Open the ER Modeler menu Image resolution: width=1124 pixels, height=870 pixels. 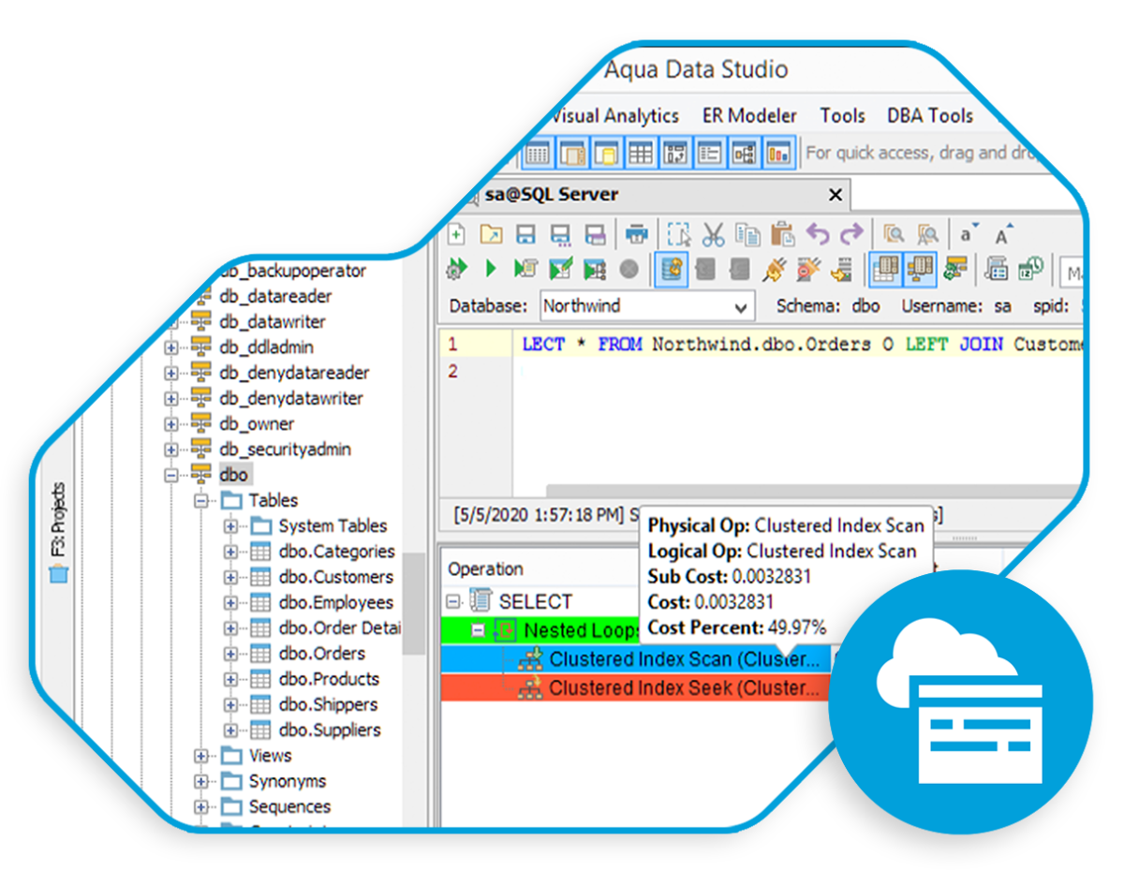[x=749, y=116]
